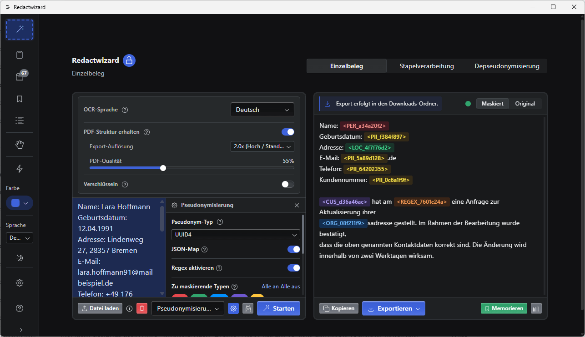585x337 pixels.
Task: Click the Memorieren button
Action: coord(504,308)
